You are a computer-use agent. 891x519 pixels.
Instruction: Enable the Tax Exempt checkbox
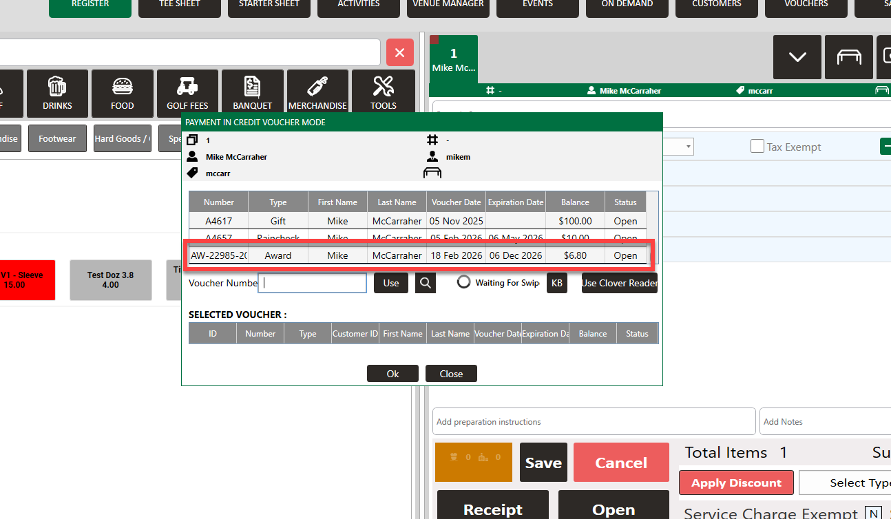pos(757,147)
